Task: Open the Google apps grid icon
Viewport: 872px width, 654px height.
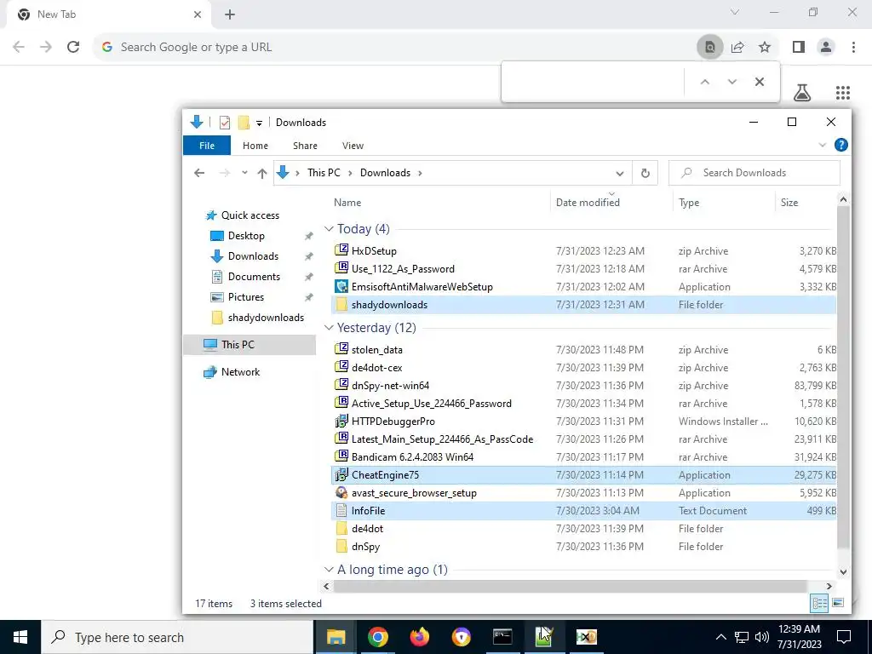Action: pyautogui.click(x=843, y=92)
